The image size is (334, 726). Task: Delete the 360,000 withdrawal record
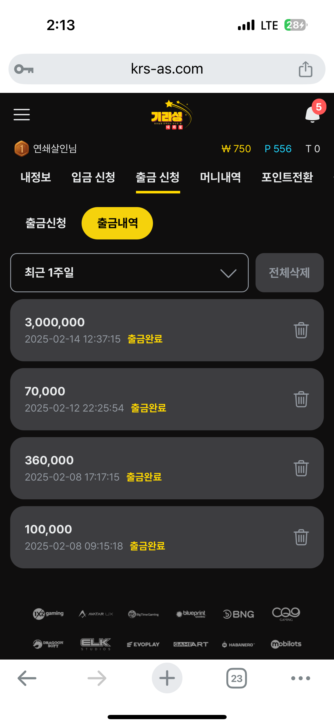(301, 468)
